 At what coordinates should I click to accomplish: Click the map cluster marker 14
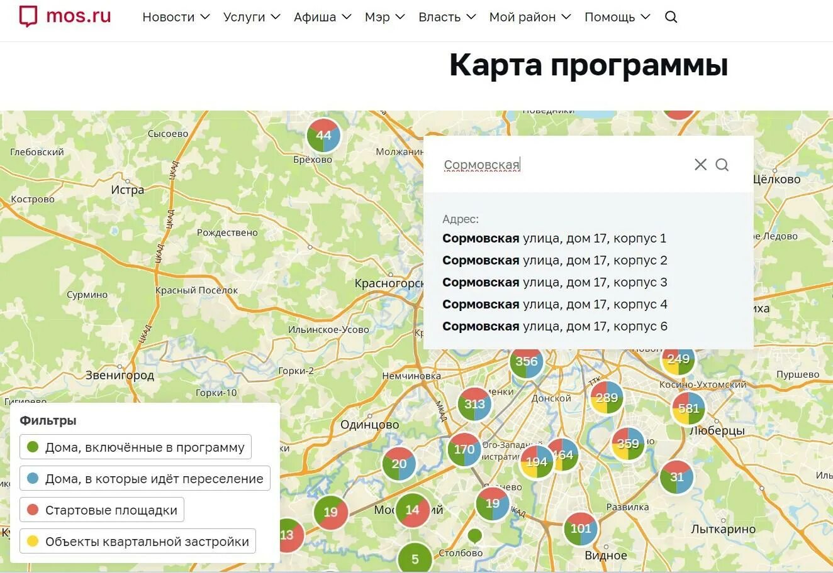pyautogui.click(x=412, y=510)
